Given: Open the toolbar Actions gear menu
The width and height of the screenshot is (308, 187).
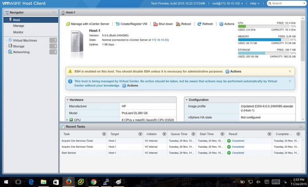Looking at the screenshot, I should pos(227,24).
